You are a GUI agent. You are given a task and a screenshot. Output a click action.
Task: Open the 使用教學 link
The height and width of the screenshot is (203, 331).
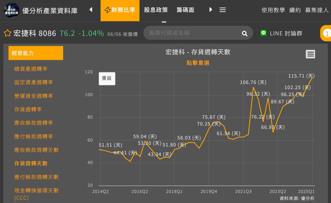point(273,10)
